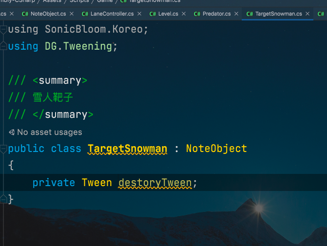327x246 pixels.
Task: Click fold end marker at closing brace
Action: (3, 199)
